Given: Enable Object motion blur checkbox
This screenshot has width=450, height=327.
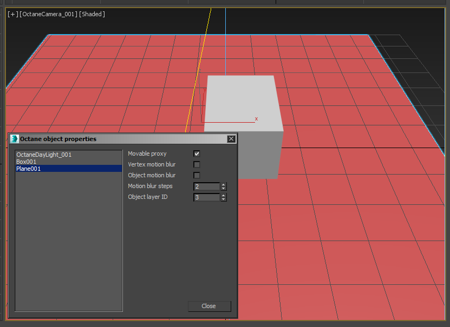Looking at the screenshot, I should coord(197,175).
